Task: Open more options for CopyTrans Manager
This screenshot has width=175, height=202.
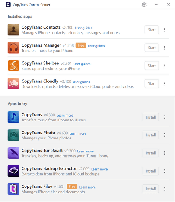Action: point(165,48)
